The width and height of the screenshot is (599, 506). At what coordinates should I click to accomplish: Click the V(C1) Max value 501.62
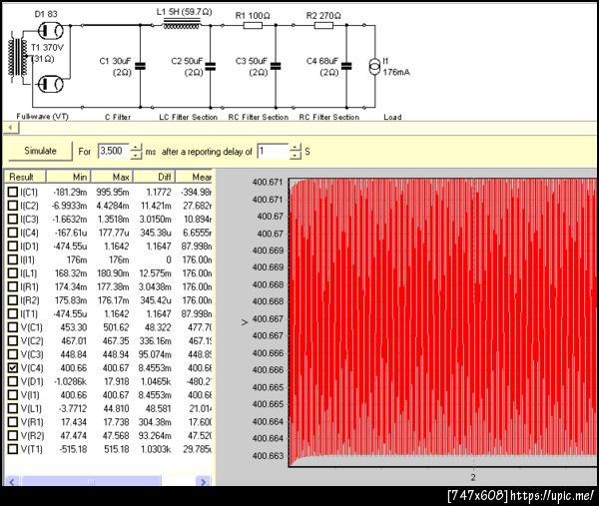click(116, 327)
